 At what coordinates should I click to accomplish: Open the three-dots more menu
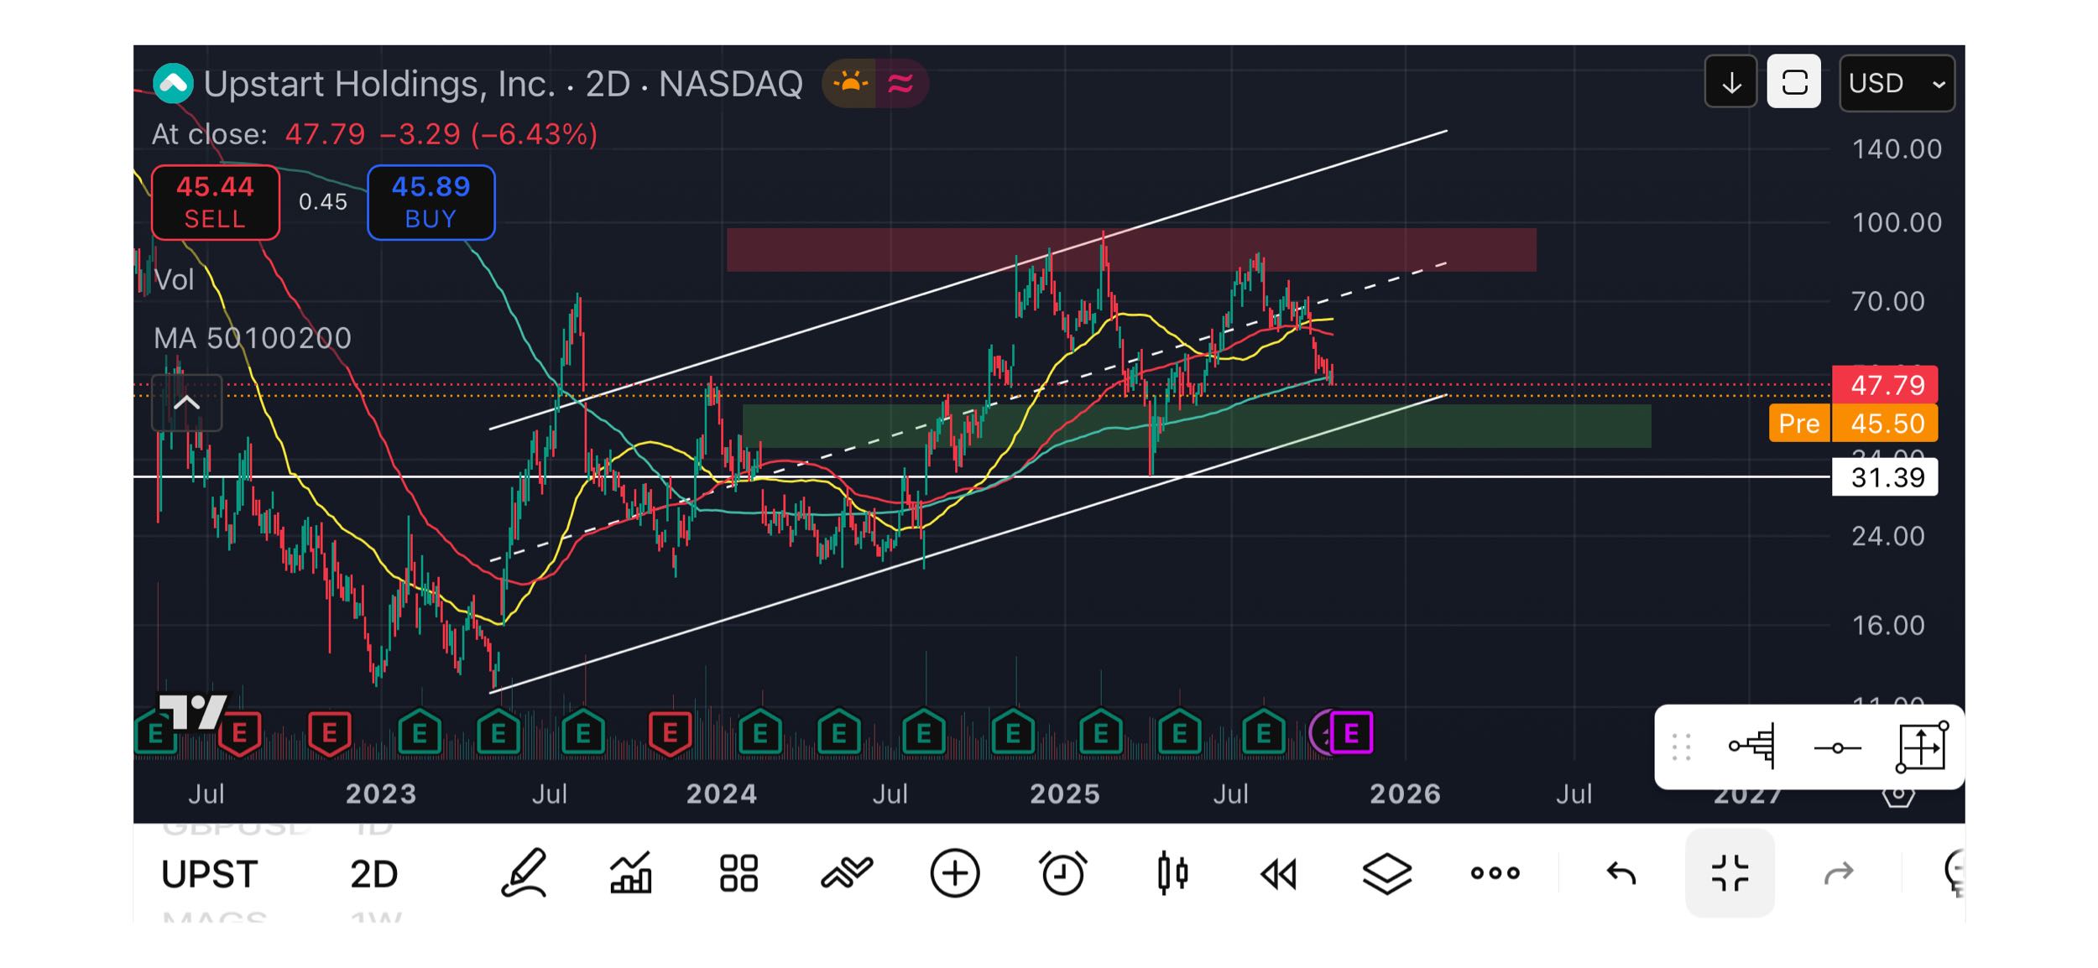coord(1495,873)
